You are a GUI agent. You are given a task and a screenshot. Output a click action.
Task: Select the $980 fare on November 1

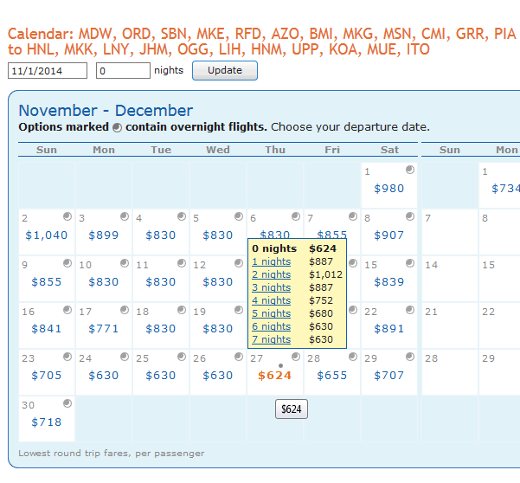pos(389,188)
